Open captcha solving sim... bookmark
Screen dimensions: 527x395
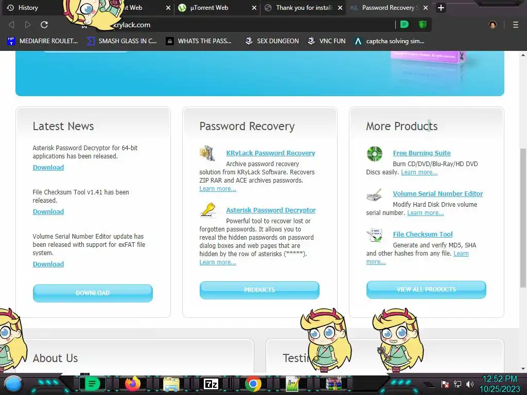coord(389,41)
